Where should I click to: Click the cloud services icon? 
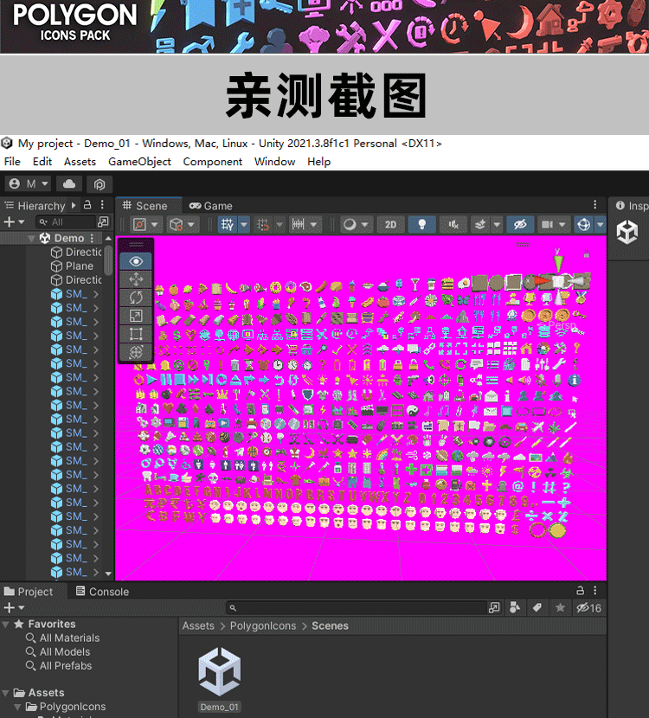69,184
